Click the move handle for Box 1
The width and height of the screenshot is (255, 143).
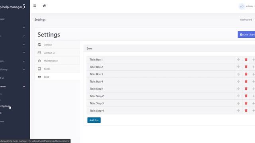(239, 60)
